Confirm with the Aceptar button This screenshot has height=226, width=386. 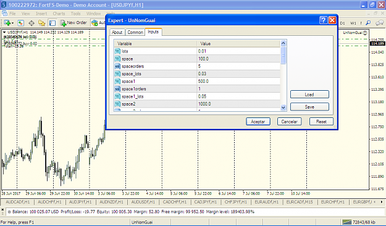click(x=258, y=122)
